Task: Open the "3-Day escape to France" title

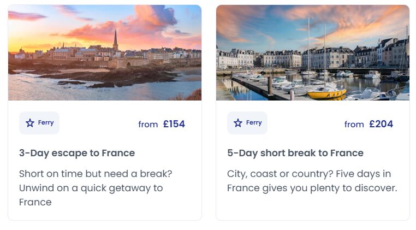Action: 77,153
